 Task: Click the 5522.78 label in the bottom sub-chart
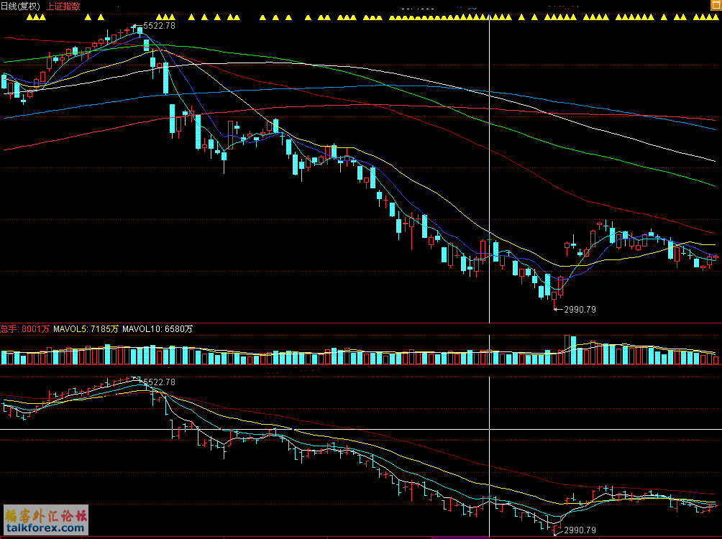(x=160, y=382)
